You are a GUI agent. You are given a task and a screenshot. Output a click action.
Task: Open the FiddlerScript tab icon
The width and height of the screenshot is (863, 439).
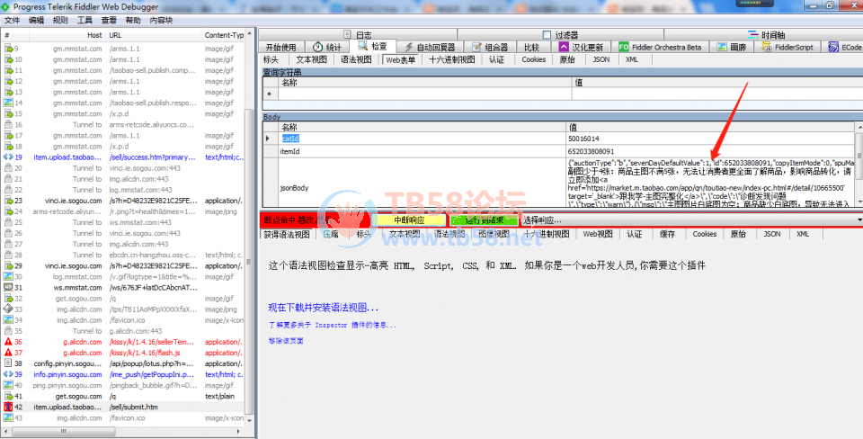click(767, 48)
